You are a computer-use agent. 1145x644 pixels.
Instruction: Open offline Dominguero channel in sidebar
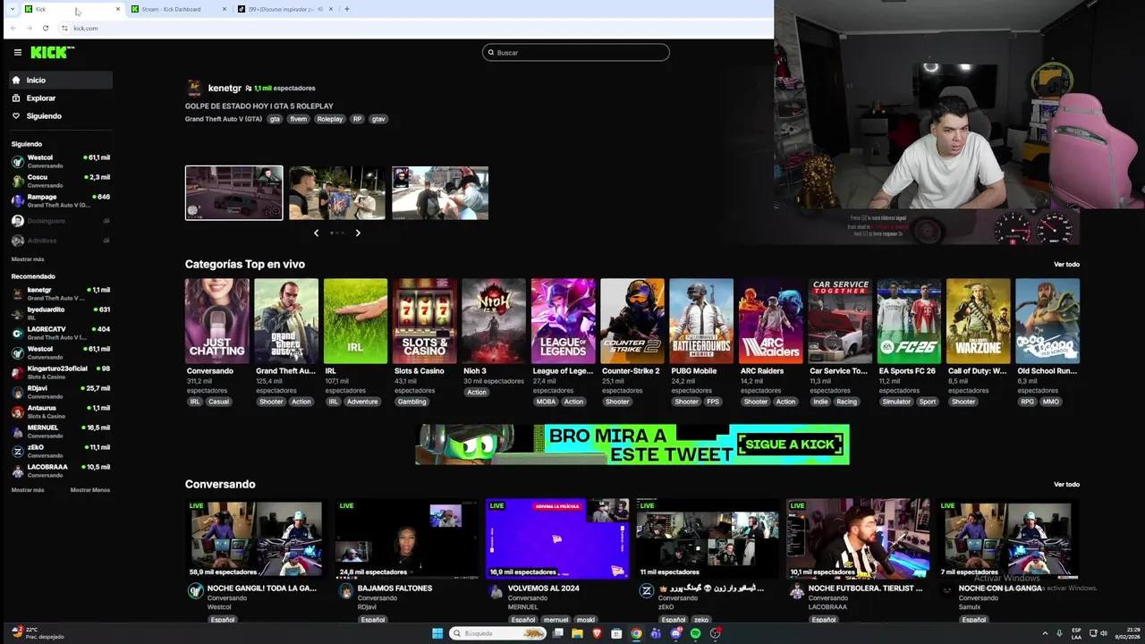click(61, 221)
